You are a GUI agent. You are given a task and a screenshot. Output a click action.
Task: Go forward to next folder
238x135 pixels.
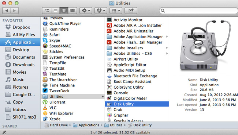pos(15,11)
